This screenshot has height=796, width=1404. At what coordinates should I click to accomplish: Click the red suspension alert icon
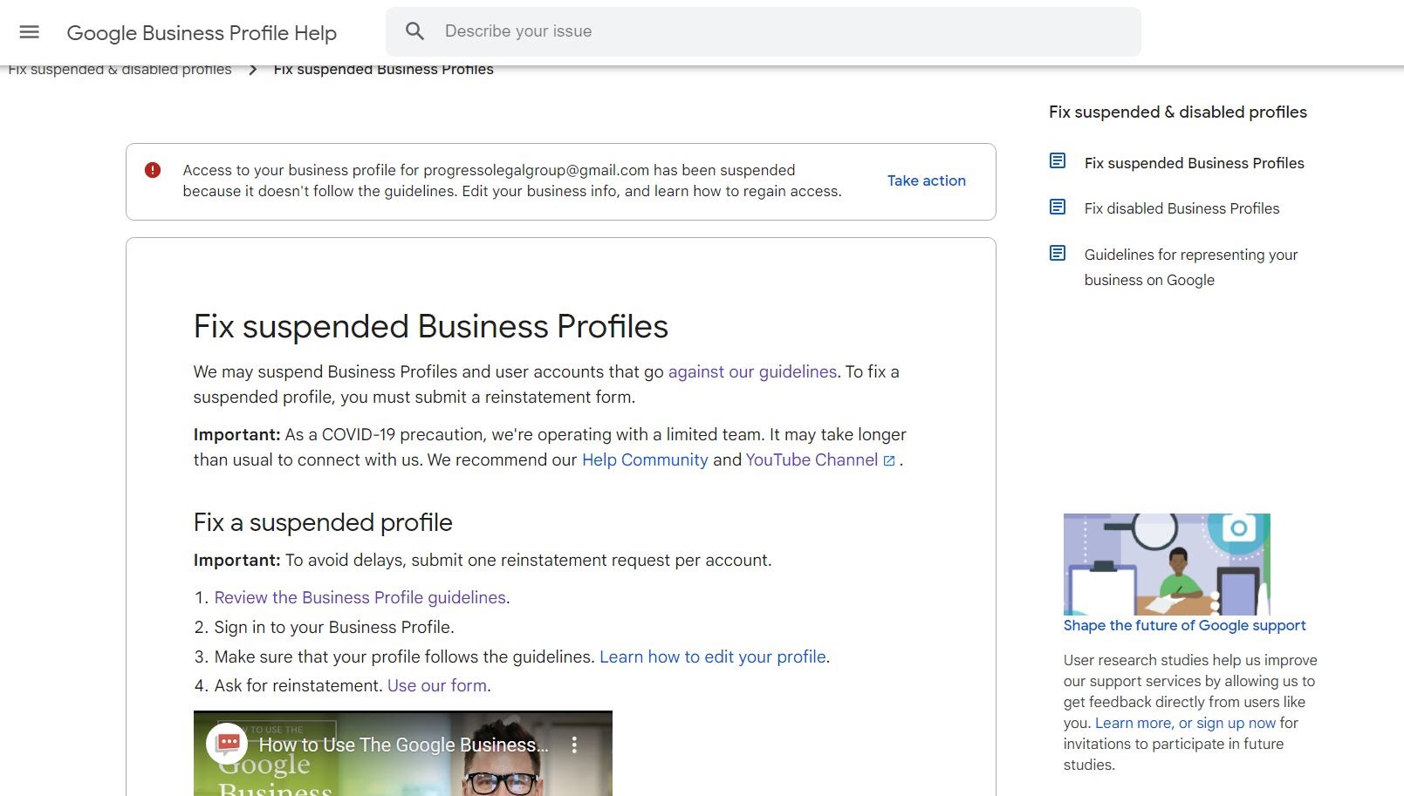point(153,170)
